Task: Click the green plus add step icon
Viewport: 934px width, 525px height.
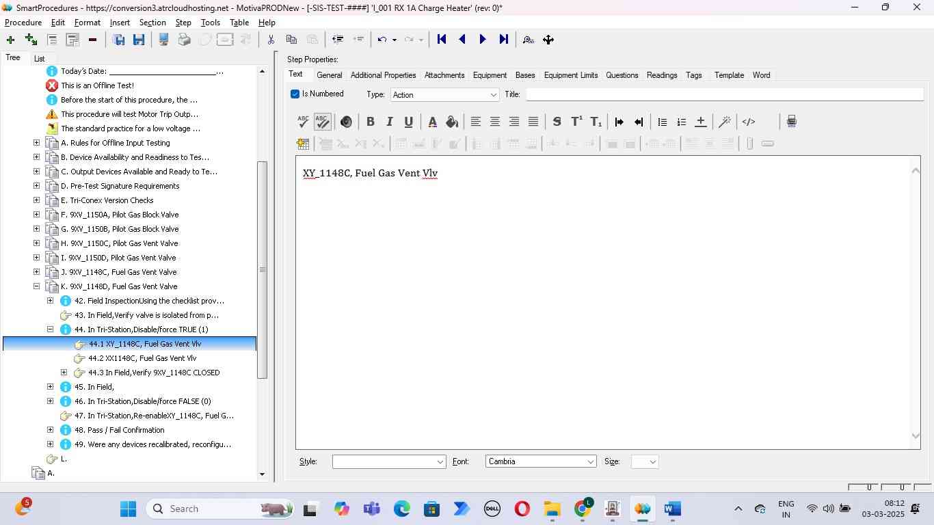Action: point(10,40)
